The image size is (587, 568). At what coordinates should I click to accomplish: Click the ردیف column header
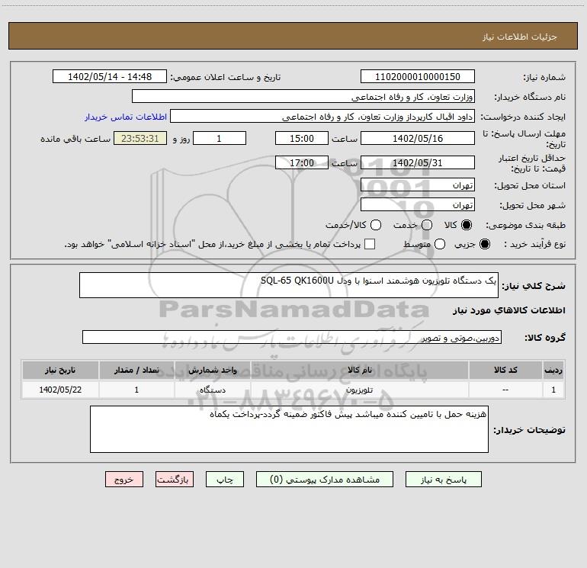click(553, 370)
